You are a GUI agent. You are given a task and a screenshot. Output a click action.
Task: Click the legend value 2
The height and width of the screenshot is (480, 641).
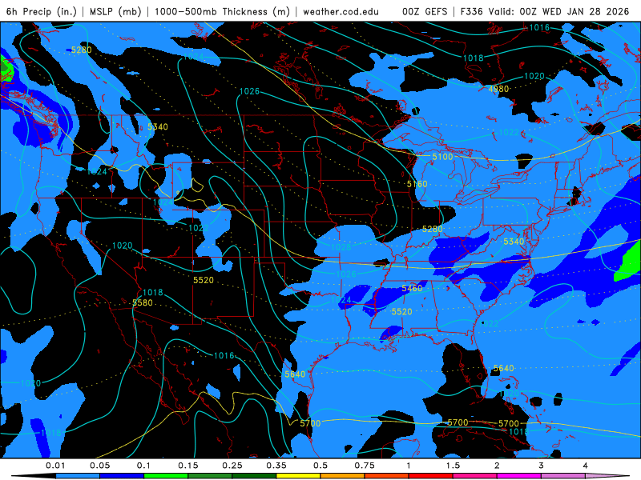click(x=497, y=466)
